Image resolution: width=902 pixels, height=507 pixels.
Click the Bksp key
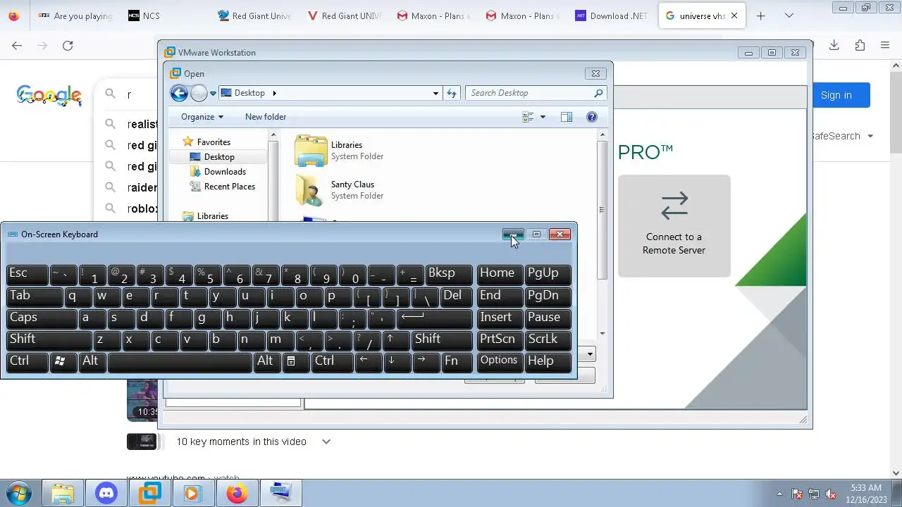(449, 274)
